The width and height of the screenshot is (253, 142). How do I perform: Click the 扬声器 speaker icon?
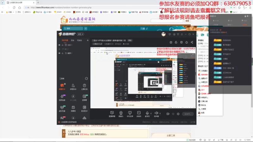(156, 114)
